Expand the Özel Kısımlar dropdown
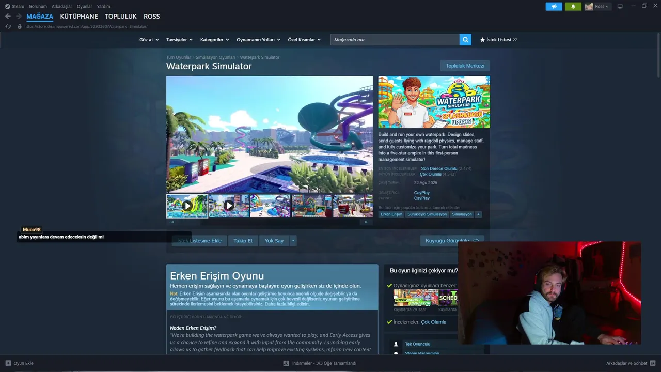 click(x=304, y=40)
